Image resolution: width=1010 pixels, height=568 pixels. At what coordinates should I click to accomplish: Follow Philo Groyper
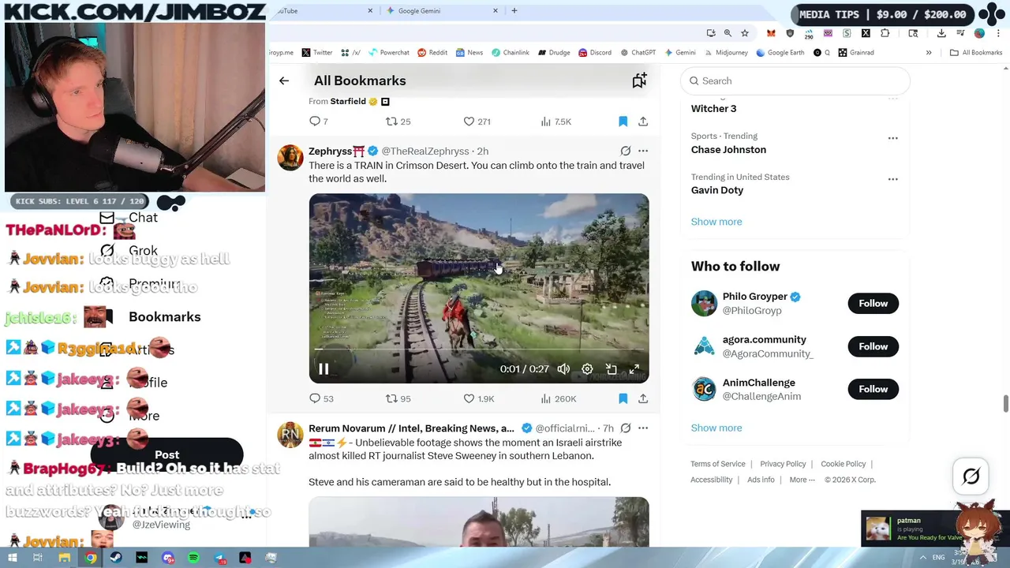pyautogui.click(x=873, y=304)
